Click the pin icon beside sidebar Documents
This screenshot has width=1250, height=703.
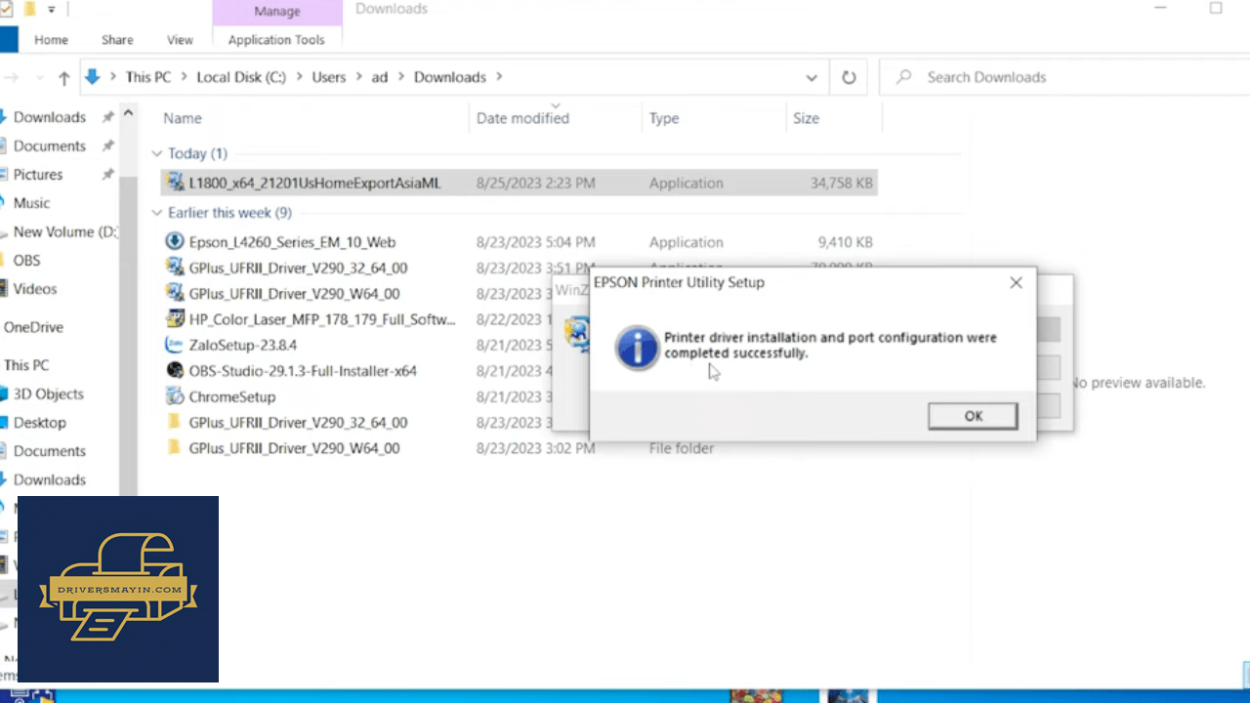(107, 145)
